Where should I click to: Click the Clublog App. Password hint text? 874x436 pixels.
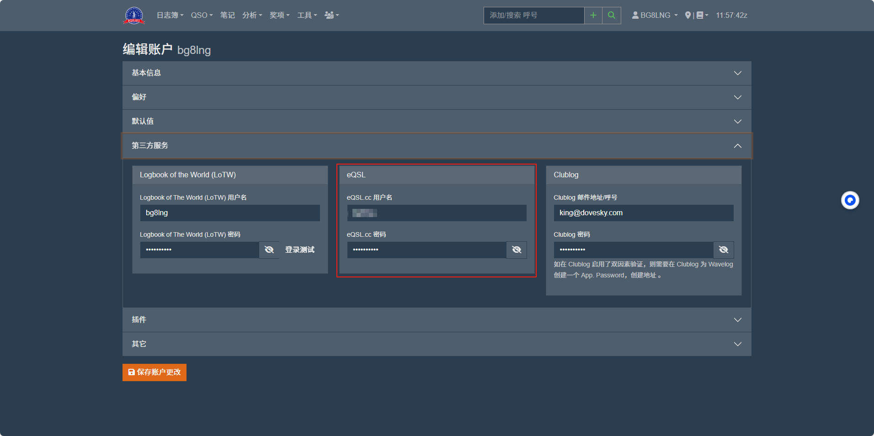pos(643,270)
